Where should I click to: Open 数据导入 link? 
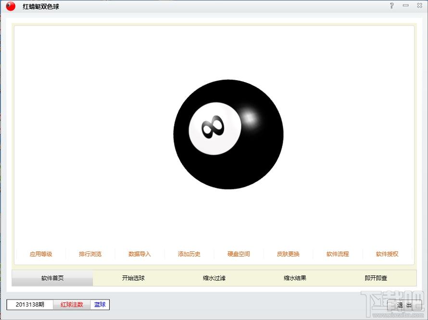pos(139,254)
